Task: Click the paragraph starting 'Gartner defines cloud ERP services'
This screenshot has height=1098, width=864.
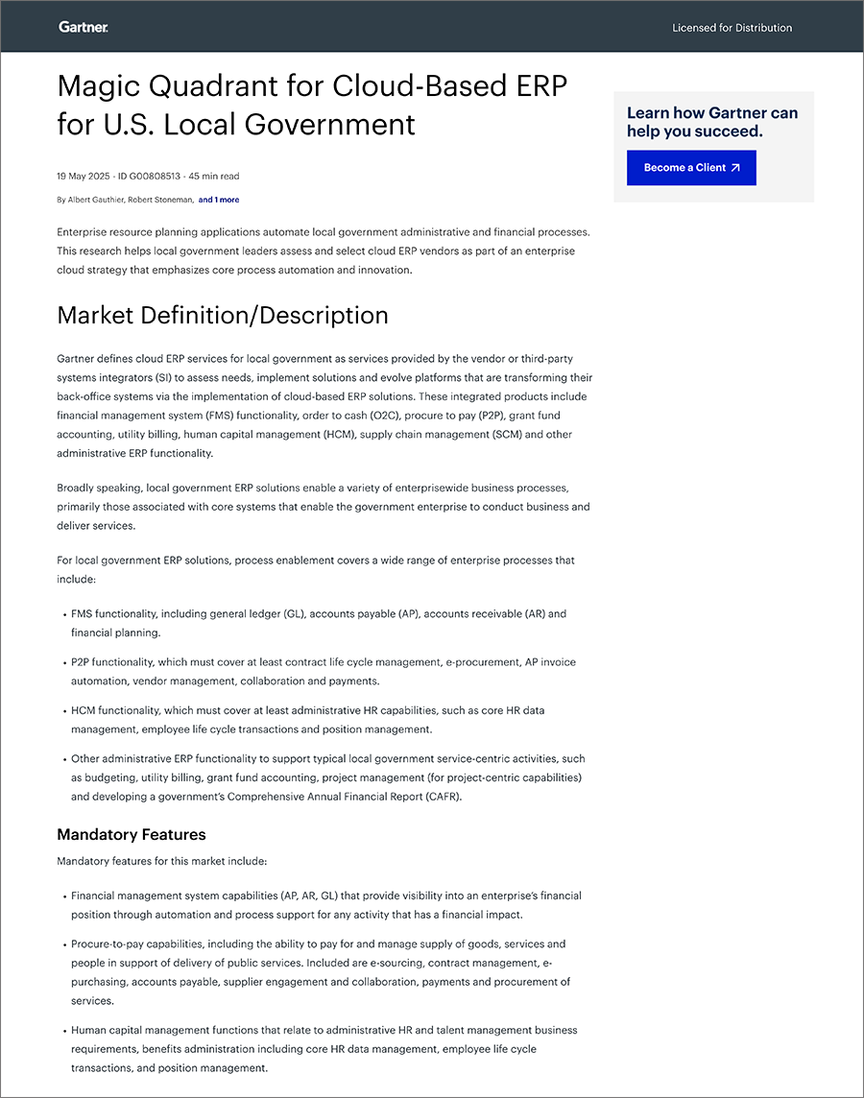Action: tap(324, 405)
